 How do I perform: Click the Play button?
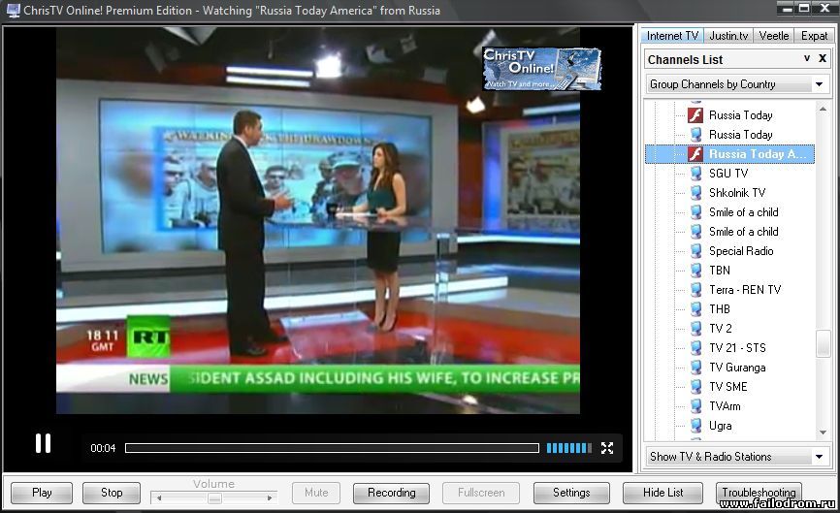42,493
